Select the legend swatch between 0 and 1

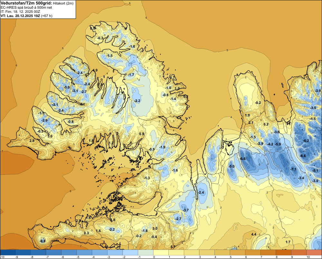point(161,252)
